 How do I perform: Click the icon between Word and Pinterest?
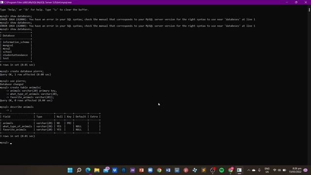pos(177,170)
